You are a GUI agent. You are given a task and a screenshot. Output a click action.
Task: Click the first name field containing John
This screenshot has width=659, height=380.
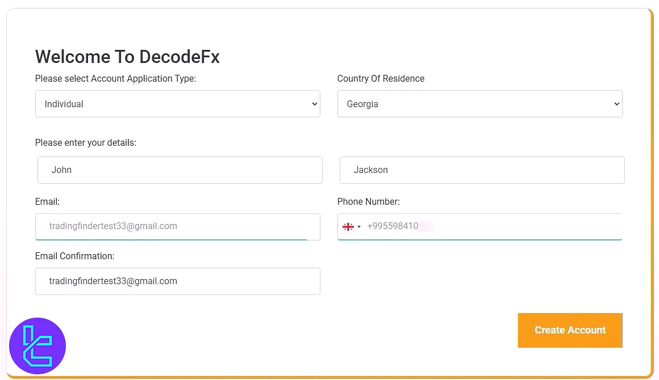coord(180,170)
